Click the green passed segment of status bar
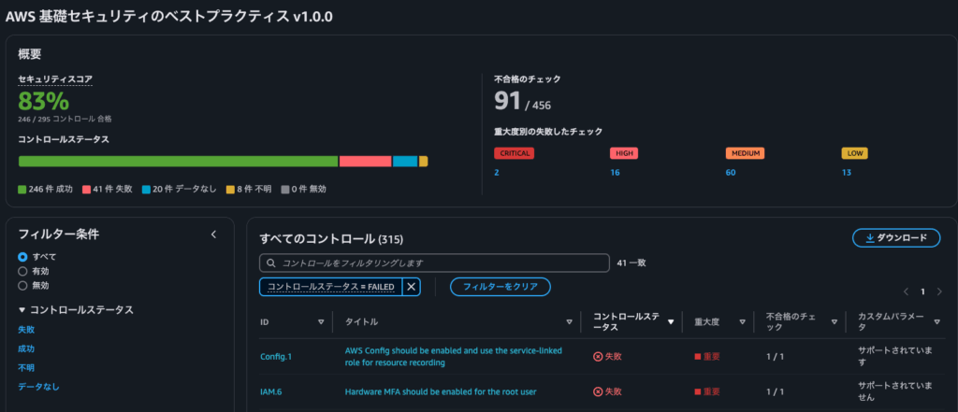The width and height of the screenshot is (958, 412). (x=178, y=161)
